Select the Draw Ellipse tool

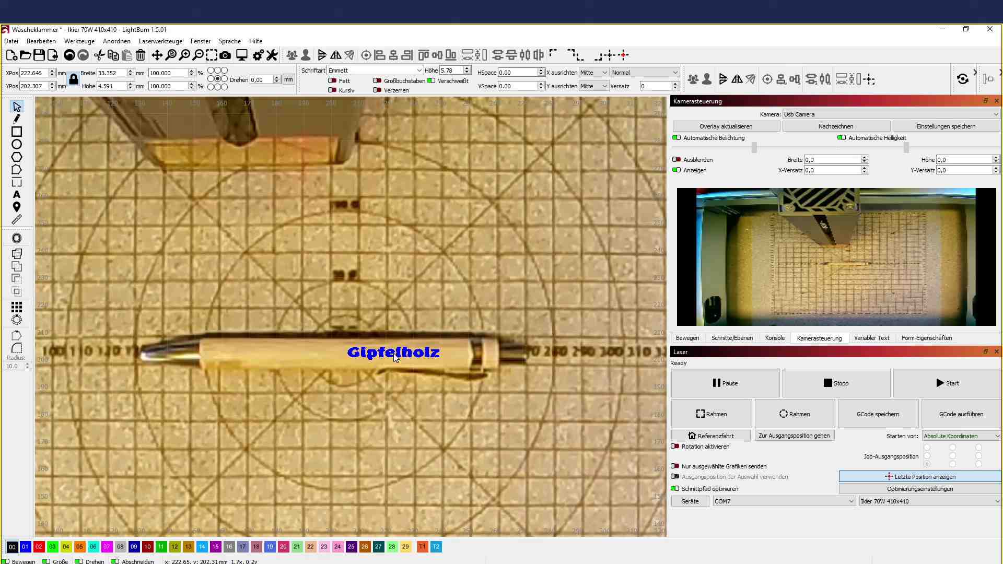click(x=17, y=145)
